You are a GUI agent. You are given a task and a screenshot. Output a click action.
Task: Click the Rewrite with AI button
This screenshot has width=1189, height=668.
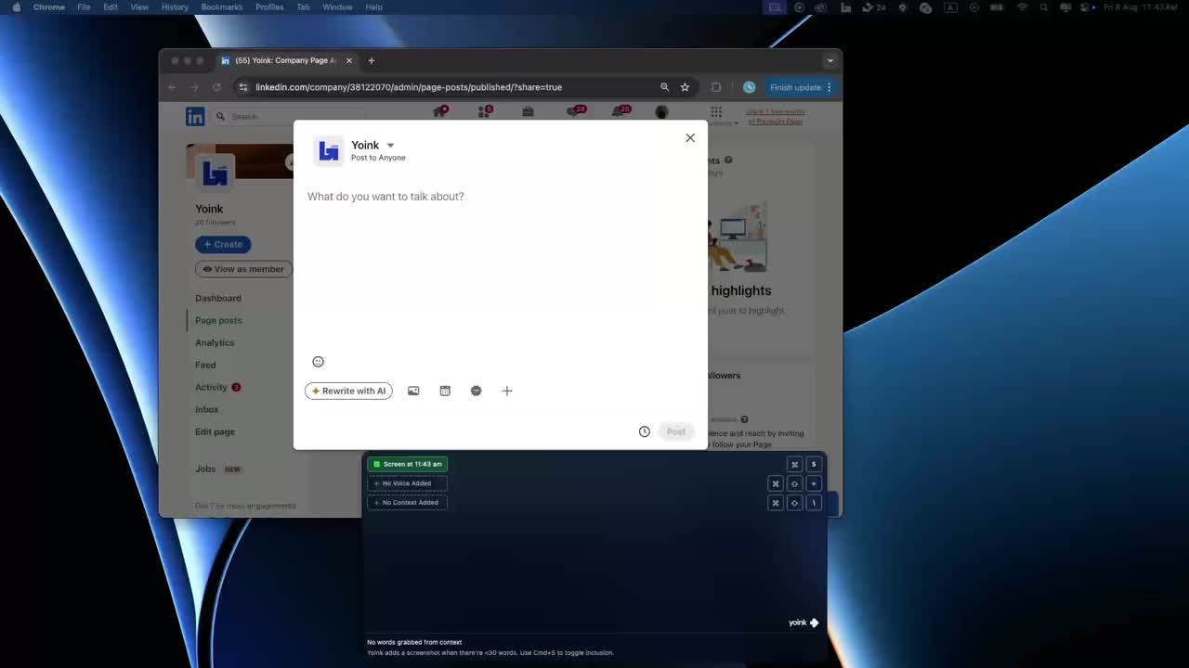348,391
